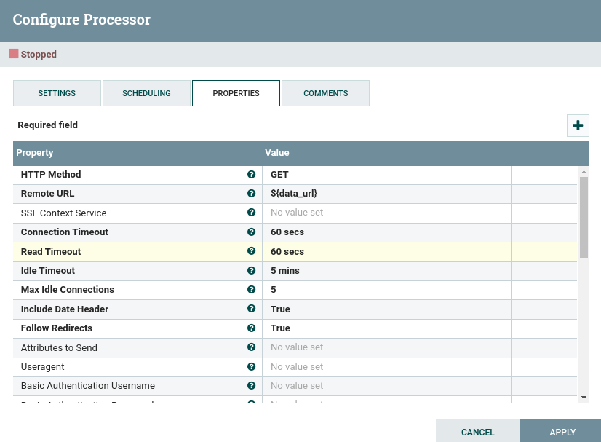The width and height of the screenshot is (601, 442).
Task: Click the add new property plus icon
Action: [578, 125]
